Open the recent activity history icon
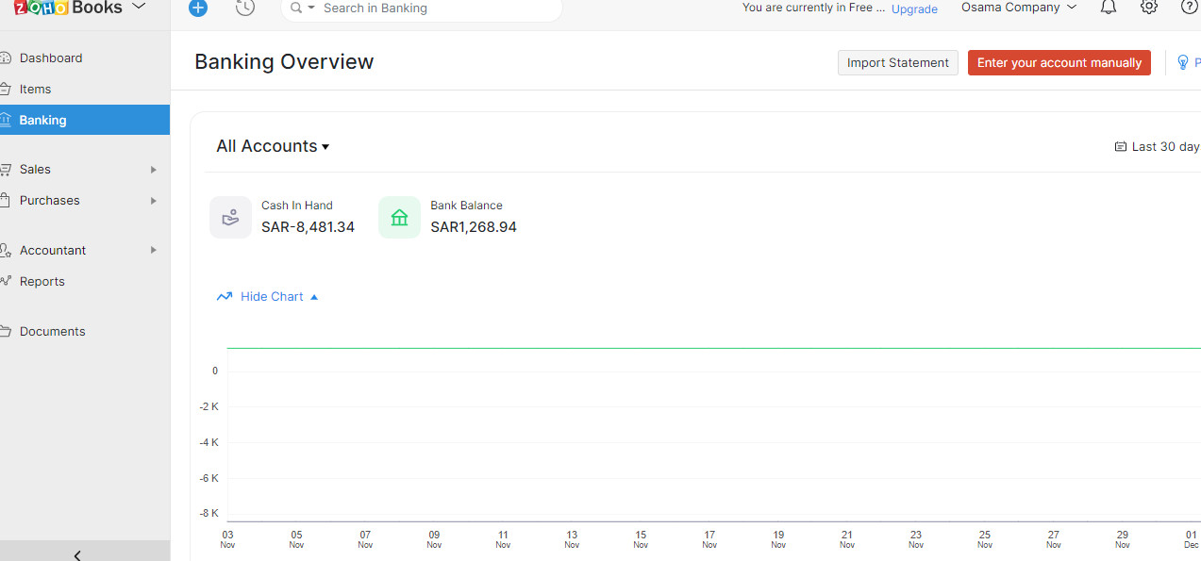 click(x=244, y=8)
